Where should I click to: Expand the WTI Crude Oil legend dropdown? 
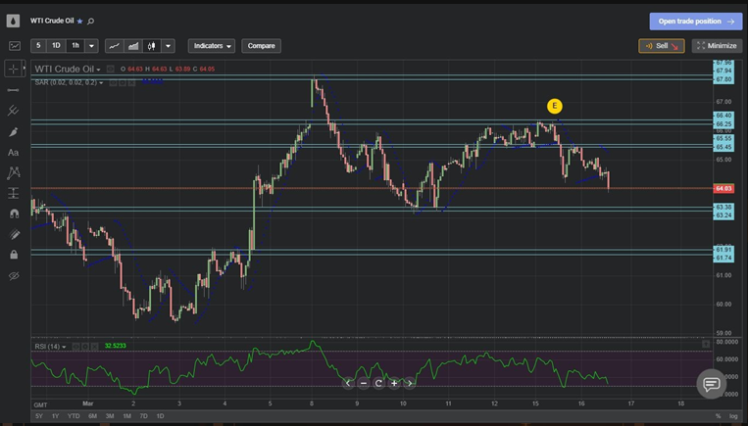(x=98, y=70)
